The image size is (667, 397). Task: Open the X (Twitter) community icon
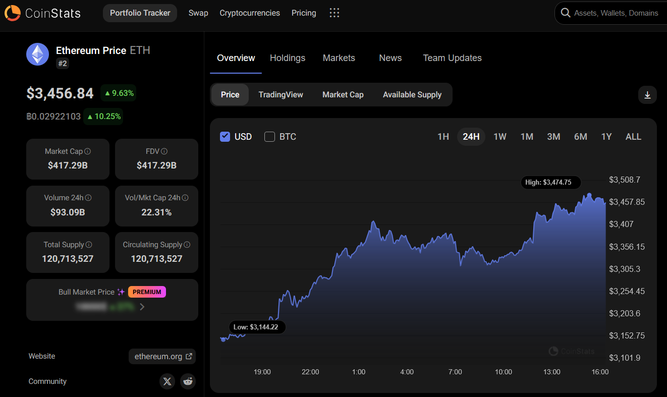click(x=168, y=381)
